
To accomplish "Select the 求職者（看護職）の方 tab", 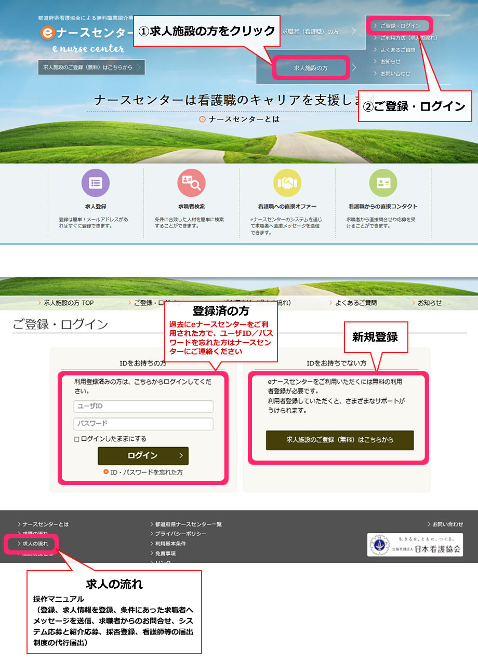I will coord(310,32).
